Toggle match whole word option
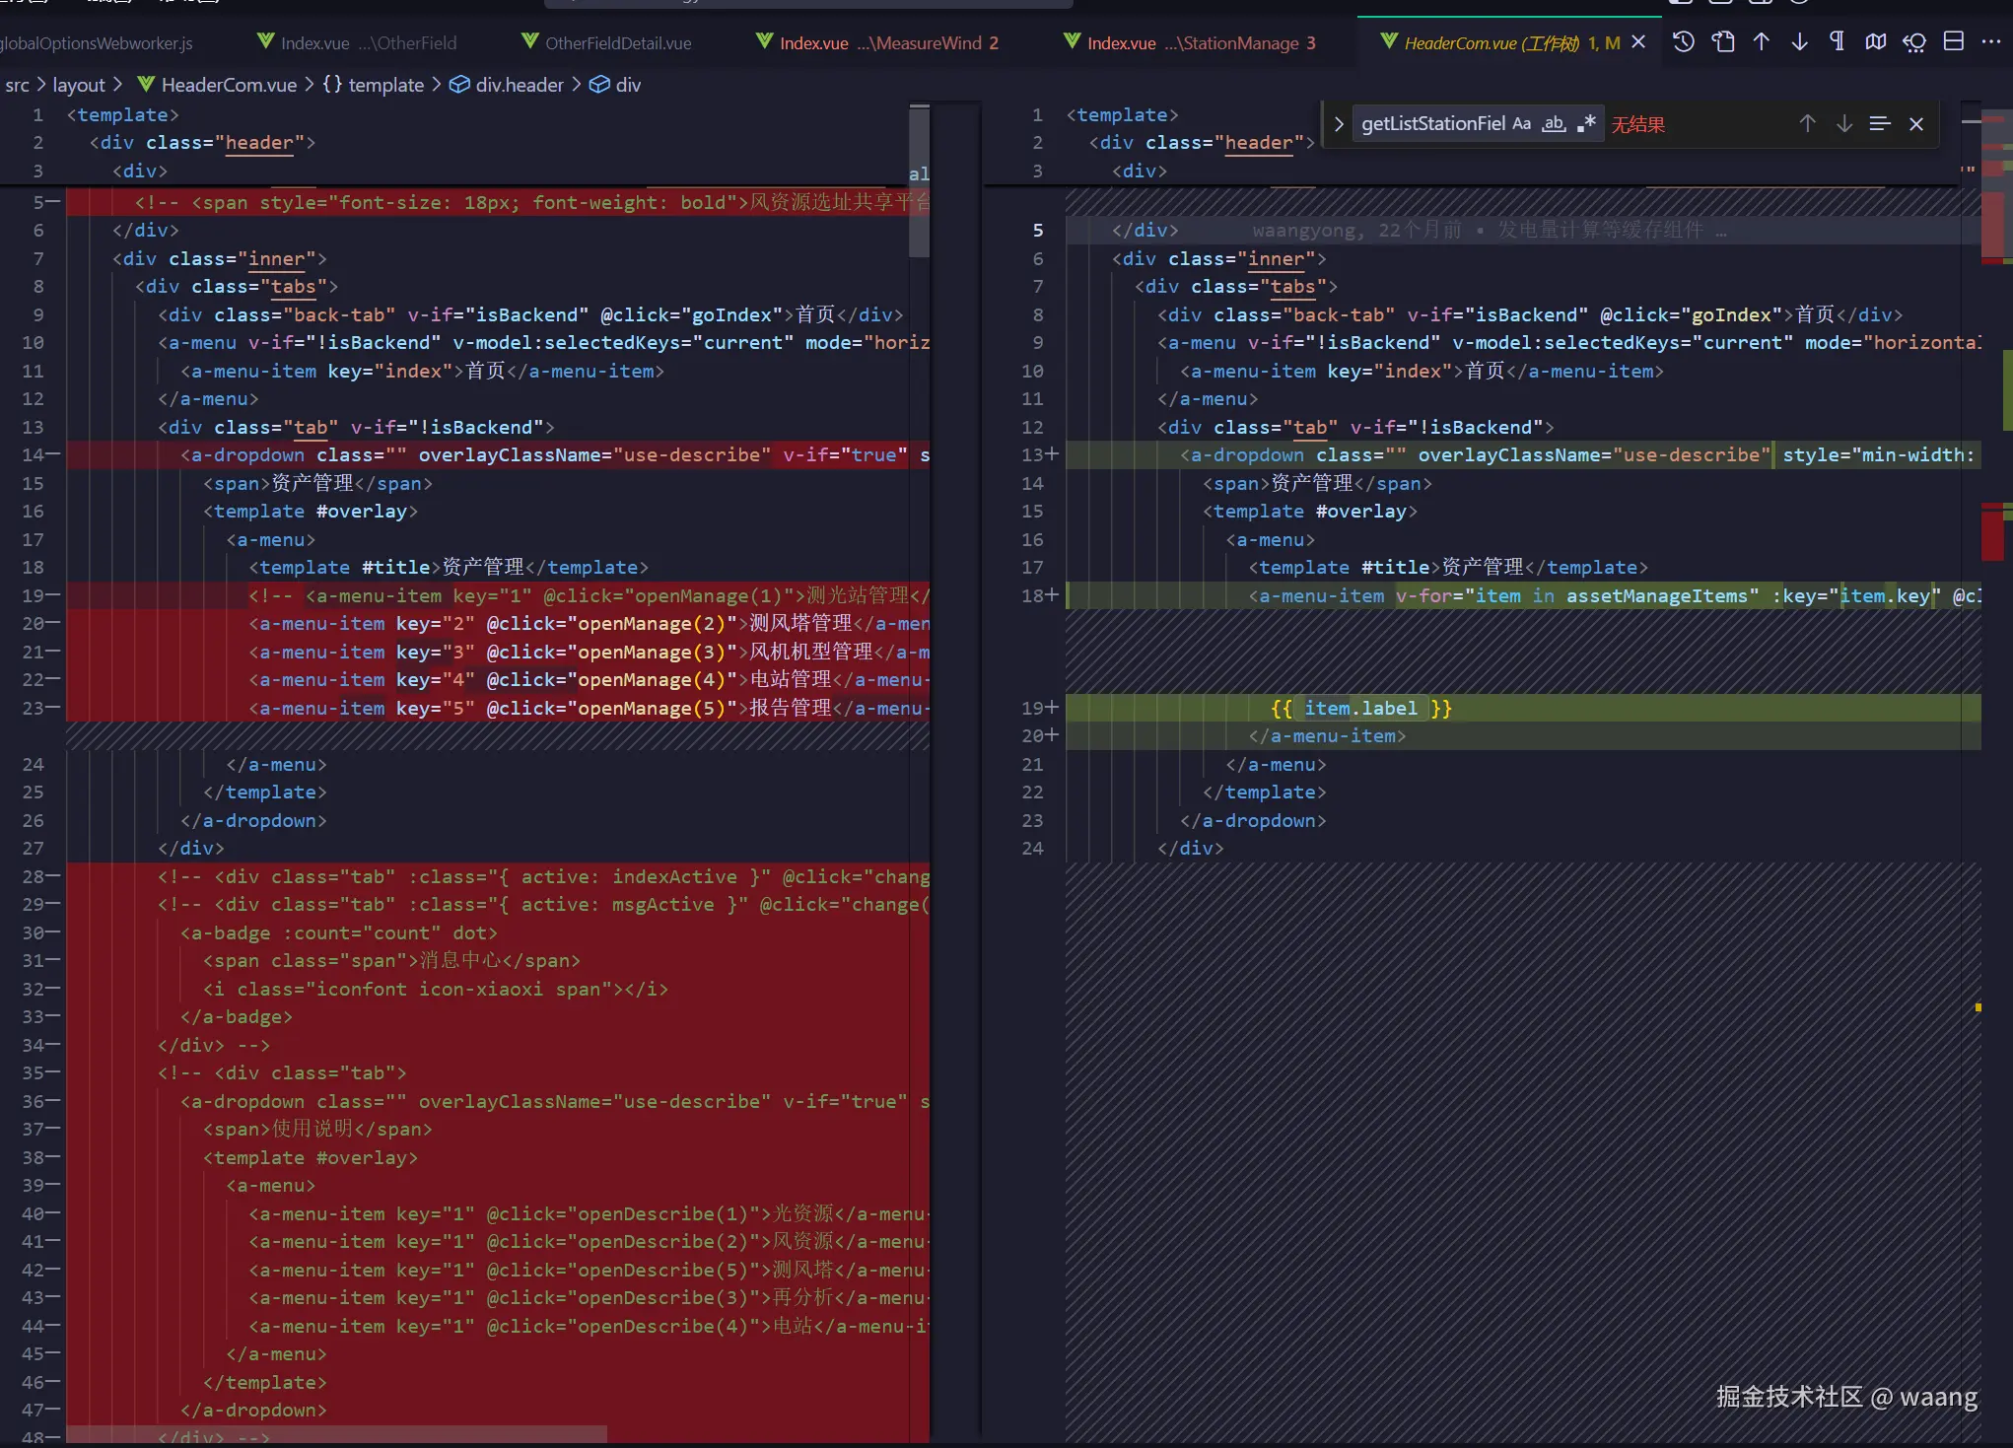This screenshot has height=1448, width=2013. pyautogui.click(x=1554, y=124)
